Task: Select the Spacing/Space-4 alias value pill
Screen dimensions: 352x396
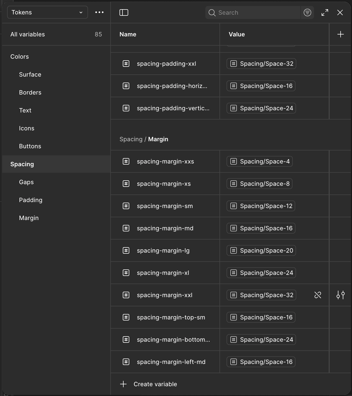Action: click(x=260, y=161)
